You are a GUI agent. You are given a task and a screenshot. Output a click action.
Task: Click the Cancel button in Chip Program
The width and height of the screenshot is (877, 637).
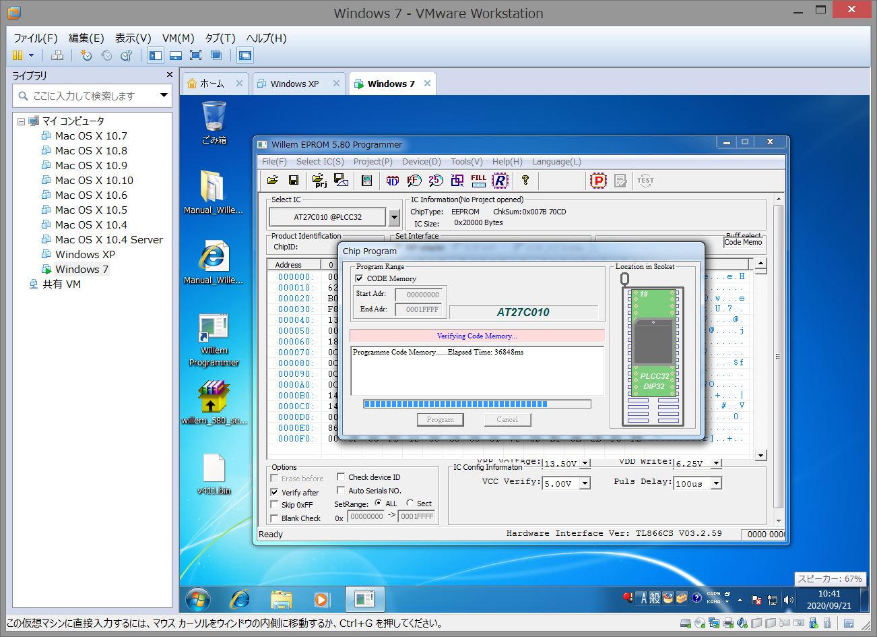[507, 419]
